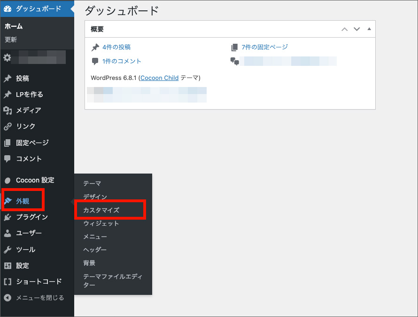Viewport: 418px width, 317px height.
Task: Open the 1件のコメント link
Action: (x=122, y=61)
